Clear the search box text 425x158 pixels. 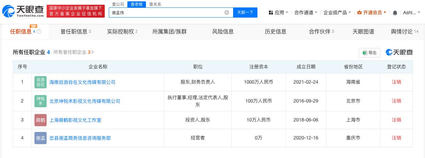pos(227,13)
